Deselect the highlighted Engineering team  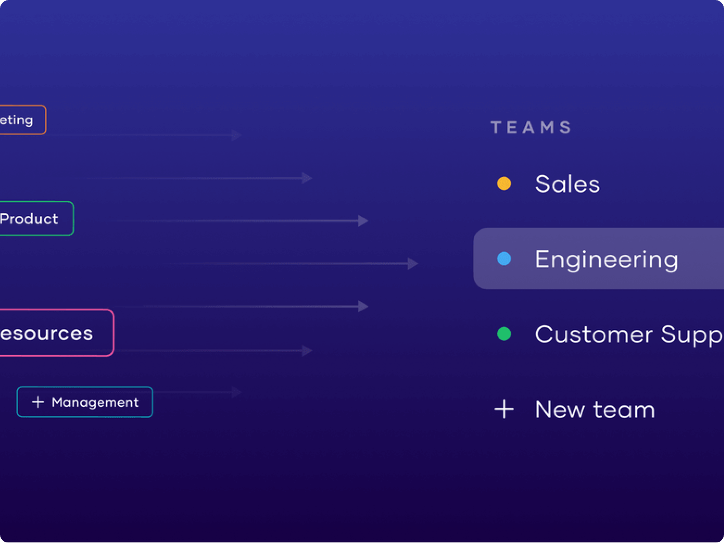click(606, 259)
